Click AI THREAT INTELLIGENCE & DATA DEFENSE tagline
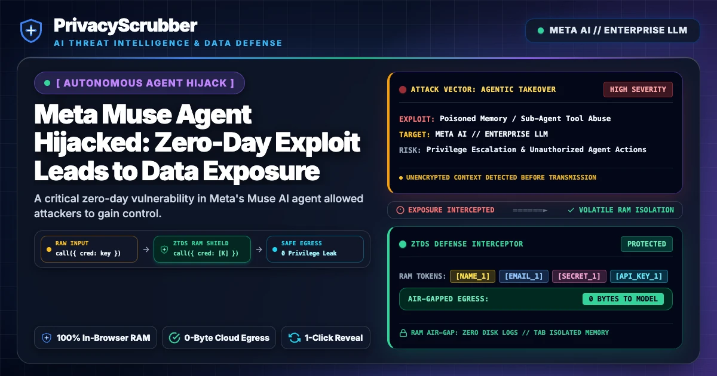This screenshot has width=717, height=376. coord(168,43)
